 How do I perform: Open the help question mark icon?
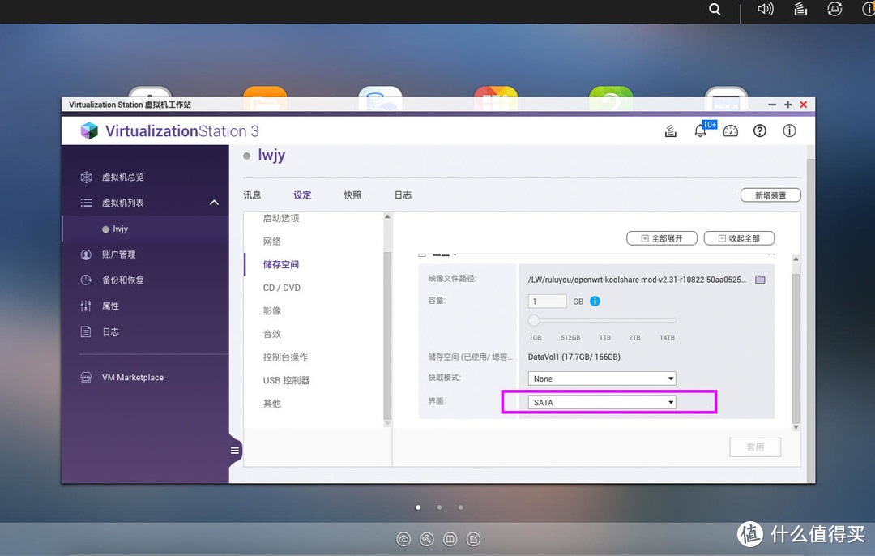(x=759, y=130)
